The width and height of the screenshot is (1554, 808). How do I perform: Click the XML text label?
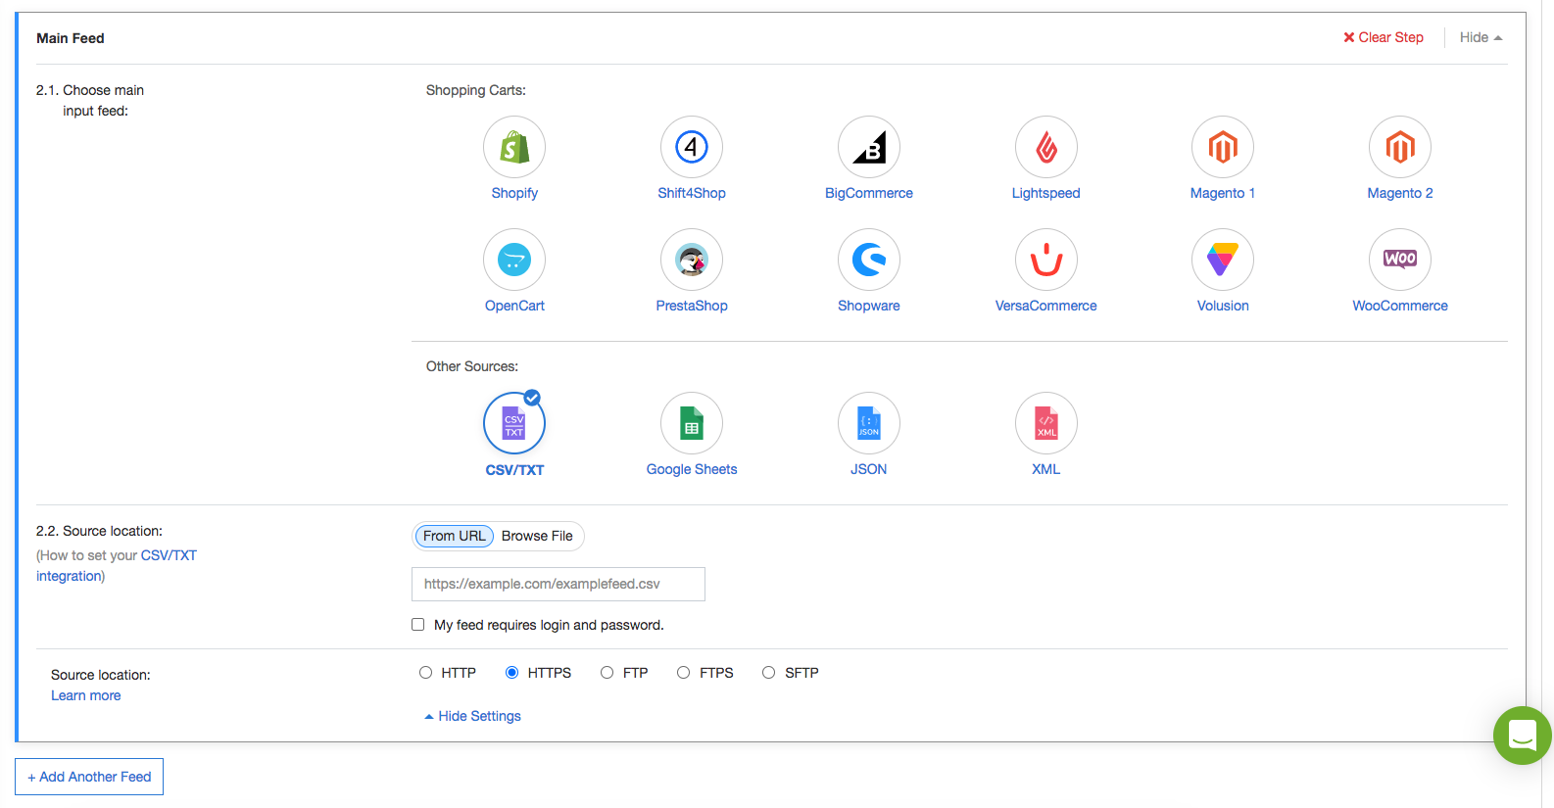click(x=1046, y=469)
